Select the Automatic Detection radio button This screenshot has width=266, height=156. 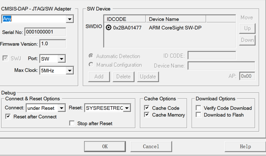(x=91, y=56)
